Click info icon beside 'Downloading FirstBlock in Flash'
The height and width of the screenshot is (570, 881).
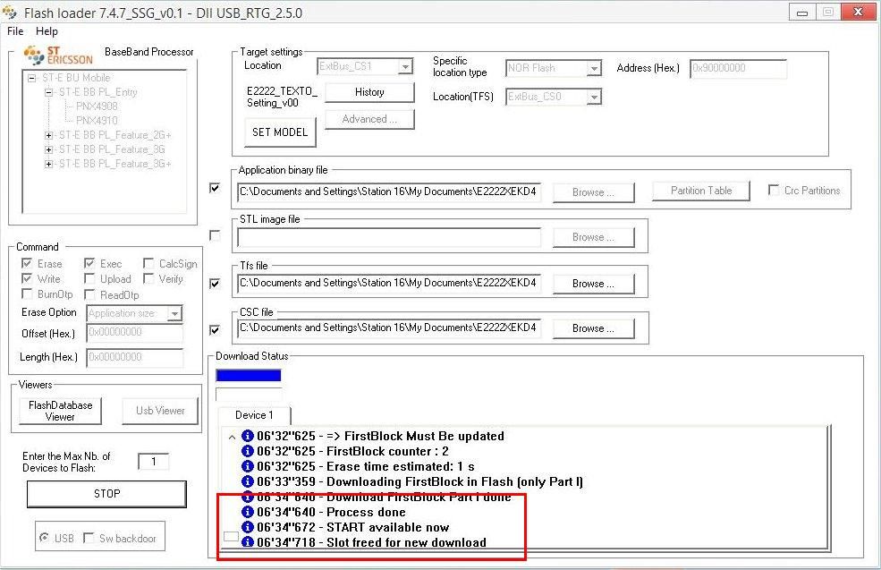(x=247, y=481)
